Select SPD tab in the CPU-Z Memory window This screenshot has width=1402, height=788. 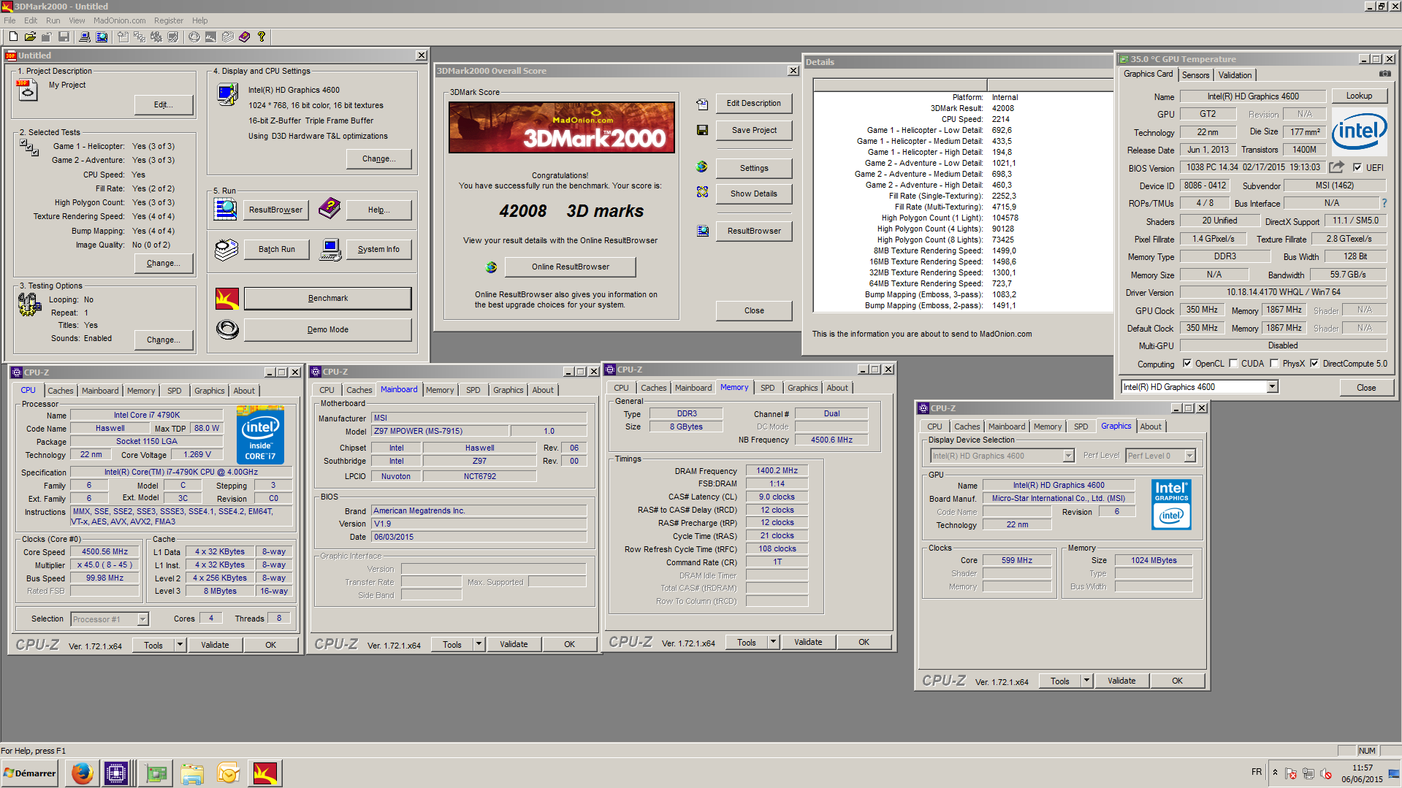click(767, 388)
